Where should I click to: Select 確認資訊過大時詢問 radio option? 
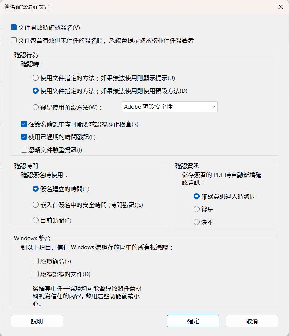196,196
